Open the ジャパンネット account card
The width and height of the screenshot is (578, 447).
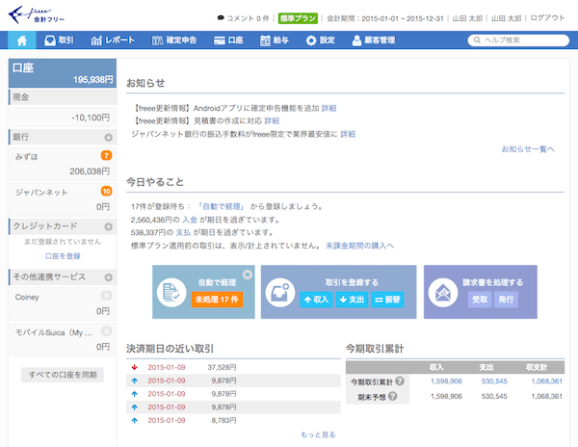pyautogui.click(x=63, y=199)
